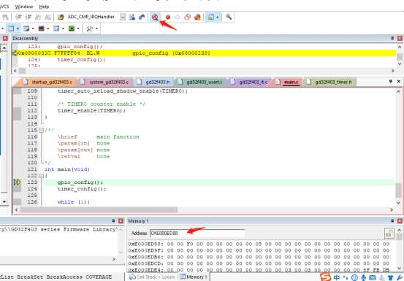Switch to the system_gd32f403.c tab
Screen dimensions: 404x281
[x=105, y=82]
